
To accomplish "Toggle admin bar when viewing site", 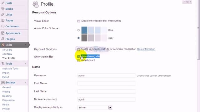I will 78,57.
